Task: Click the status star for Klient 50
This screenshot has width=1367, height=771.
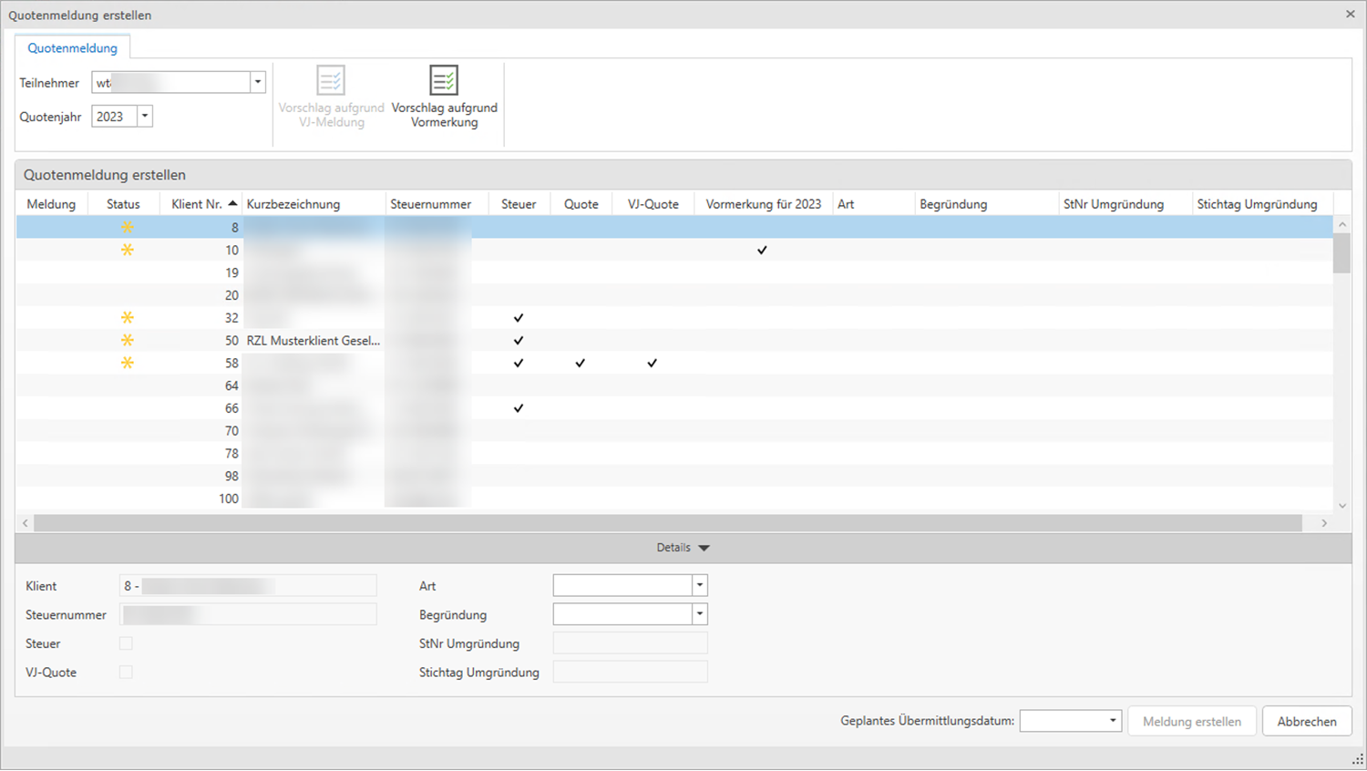Action: 128,340
